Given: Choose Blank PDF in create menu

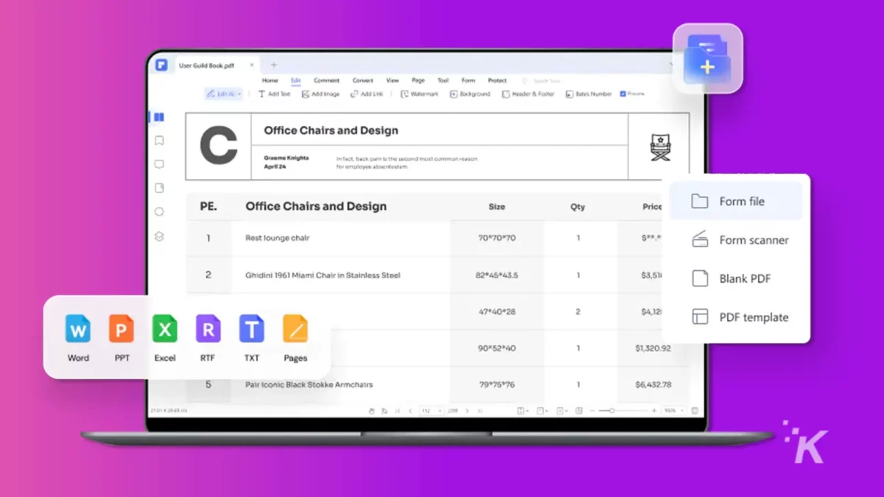Looking at the screenshot, I should [731, 279].
